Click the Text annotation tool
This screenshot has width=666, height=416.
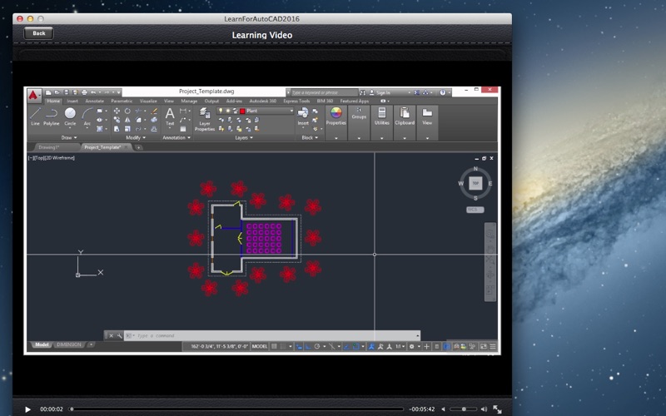(170, 116)
